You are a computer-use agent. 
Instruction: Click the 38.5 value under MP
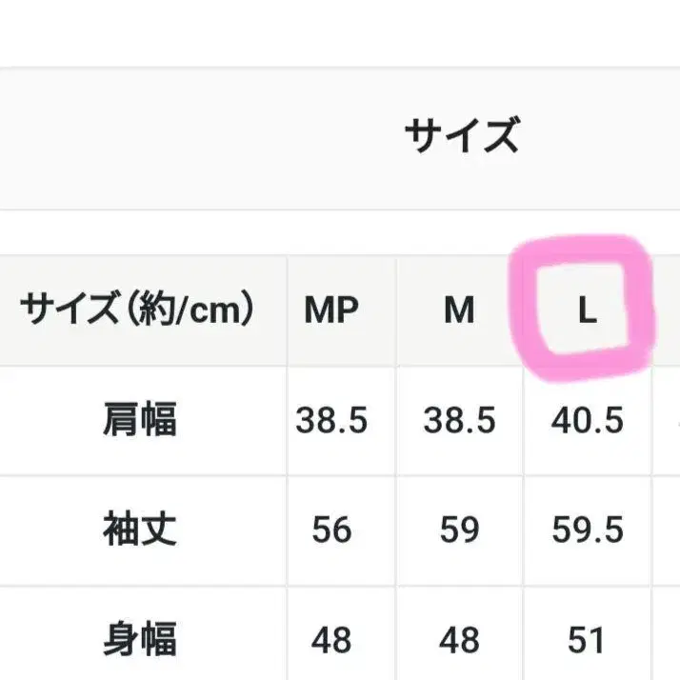(331, 420)
